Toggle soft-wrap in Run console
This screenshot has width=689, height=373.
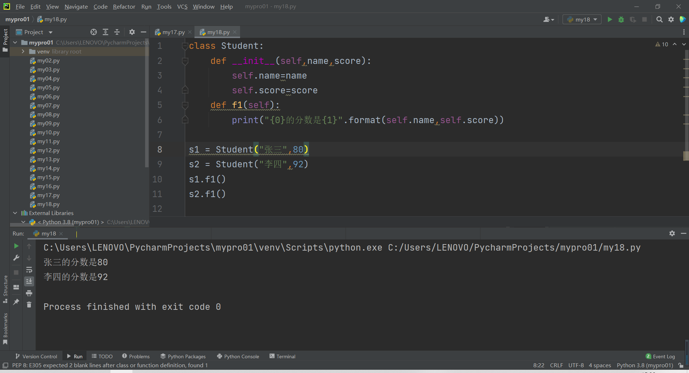[29, 270]
